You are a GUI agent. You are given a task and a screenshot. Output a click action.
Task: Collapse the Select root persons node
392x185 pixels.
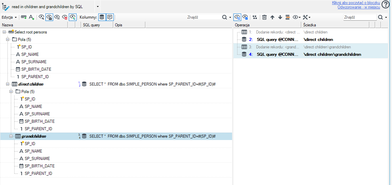click(x=4, y=32)
